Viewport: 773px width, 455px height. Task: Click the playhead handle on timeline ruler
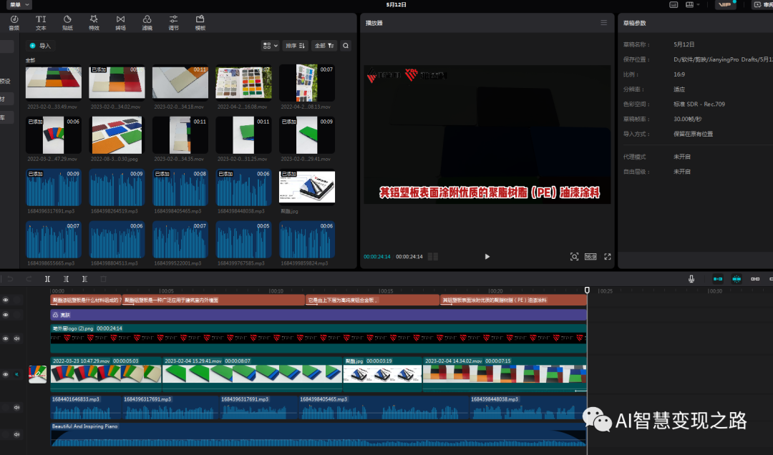[x=587, y=290]
